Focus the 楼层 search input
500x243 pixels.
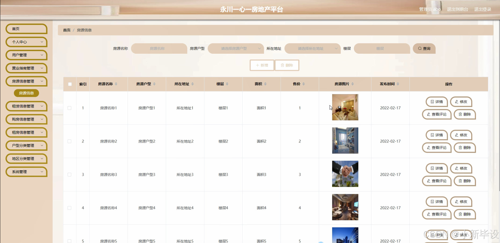382,48
